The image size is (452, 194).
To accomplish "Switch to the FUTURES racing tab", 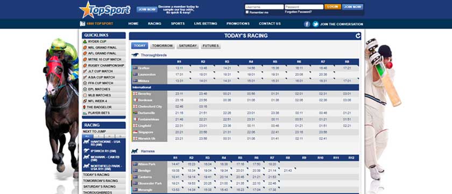I will [211, 46].
